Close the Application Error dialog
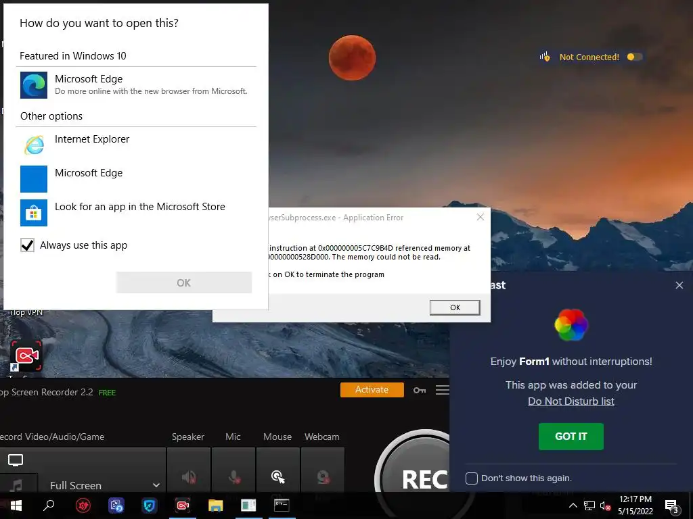Viewport: 693px width, 519px height. 480,217
